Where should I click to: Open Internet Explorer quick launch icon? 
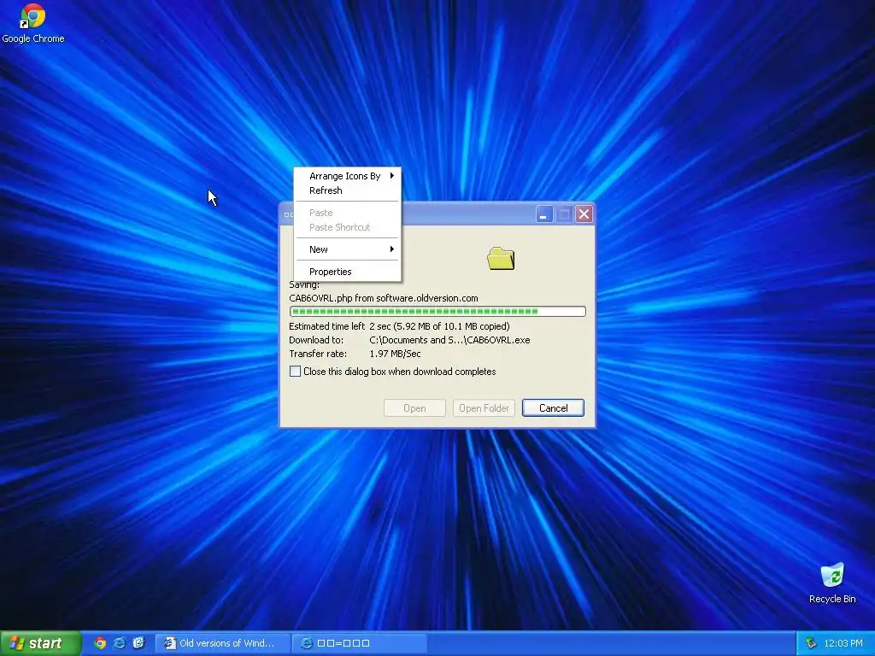coord(120,643)
